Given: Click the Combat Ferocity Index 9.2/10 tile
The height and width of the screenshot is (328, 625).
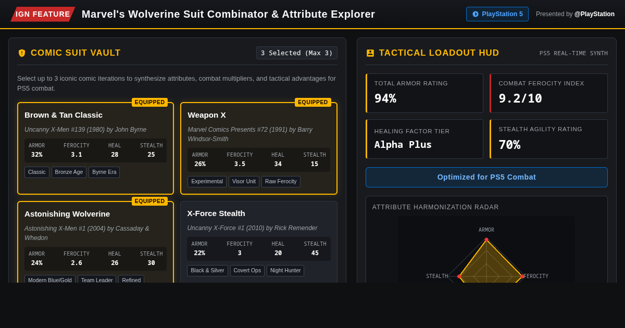Looking at the screenshot, I should pos(548,93).
